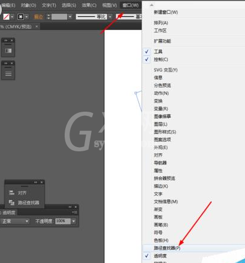Select 文档信息(M) menu entry

coord(193,202)
